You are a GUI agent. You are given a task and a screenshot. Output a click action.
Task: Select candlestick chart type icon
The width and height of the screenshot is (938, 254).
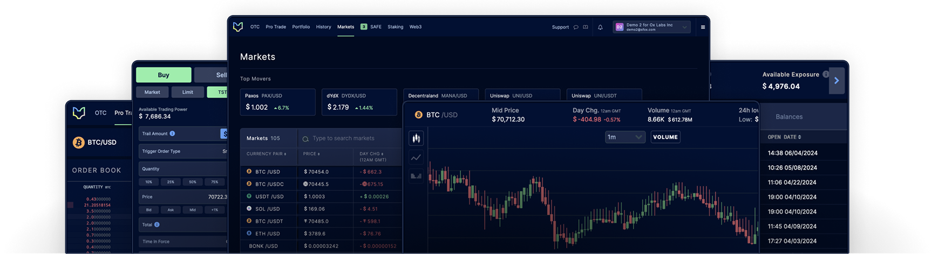(416, 138)
